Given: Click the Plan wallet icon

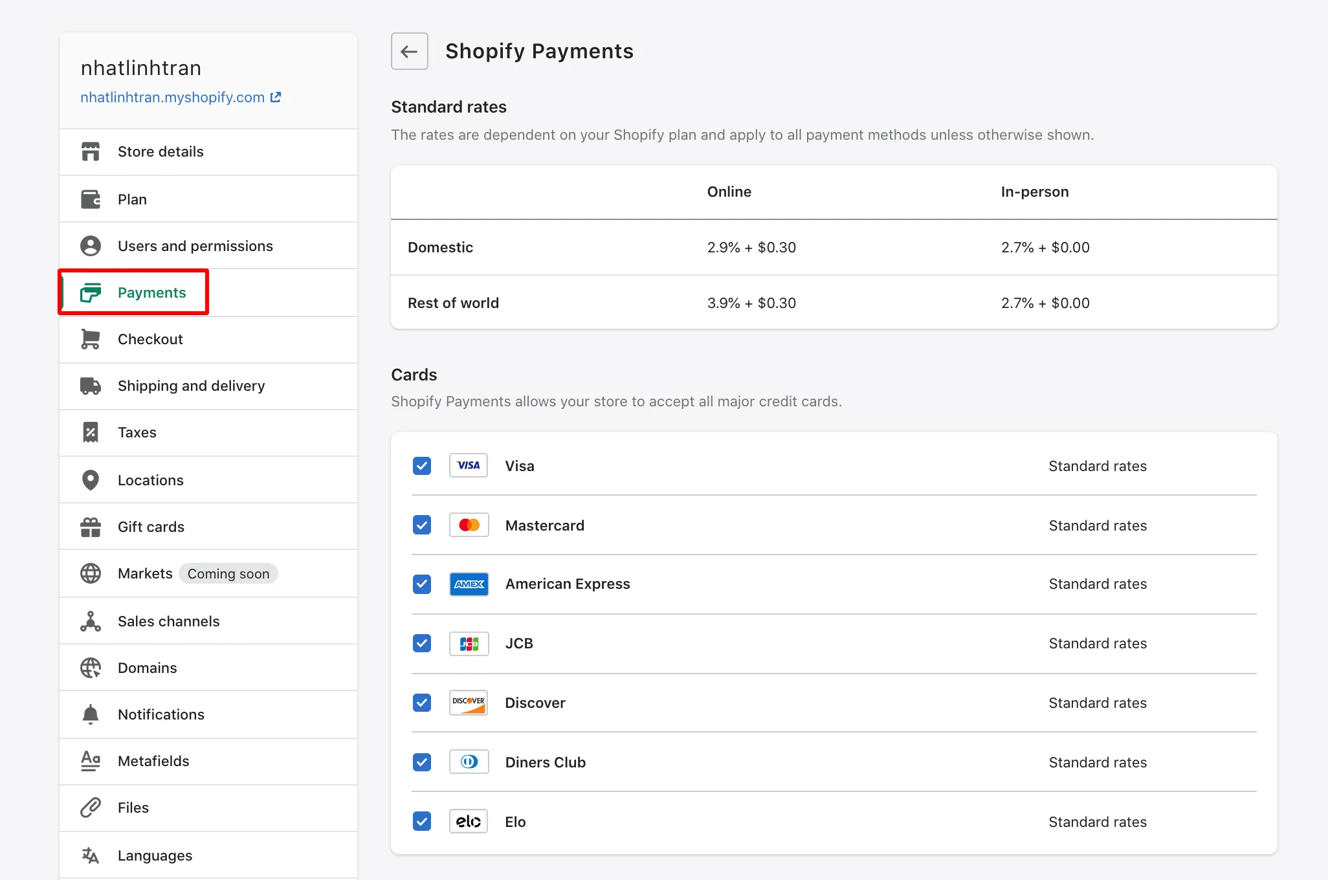Looking at the screenshot, I should [x=91, y=199].
